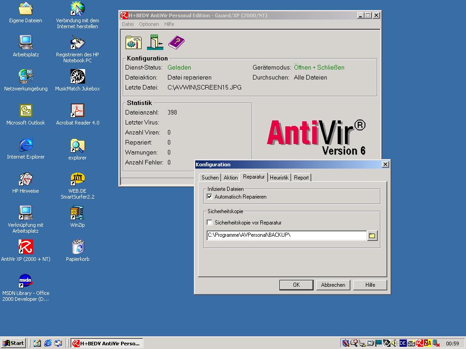Select the Netzwerkumgebung desktop icon
This screenshot has width=466, height=349.
pyautogui.click(x=26, y=80)
